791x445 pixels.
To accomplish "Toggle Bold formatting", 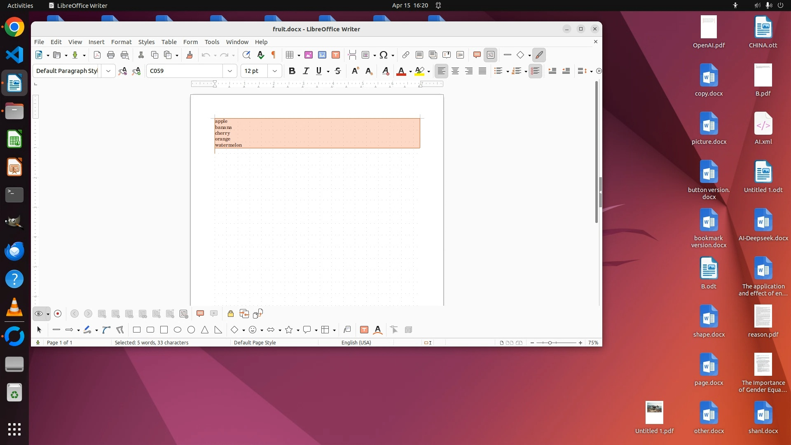I will (x=292, y=71).
